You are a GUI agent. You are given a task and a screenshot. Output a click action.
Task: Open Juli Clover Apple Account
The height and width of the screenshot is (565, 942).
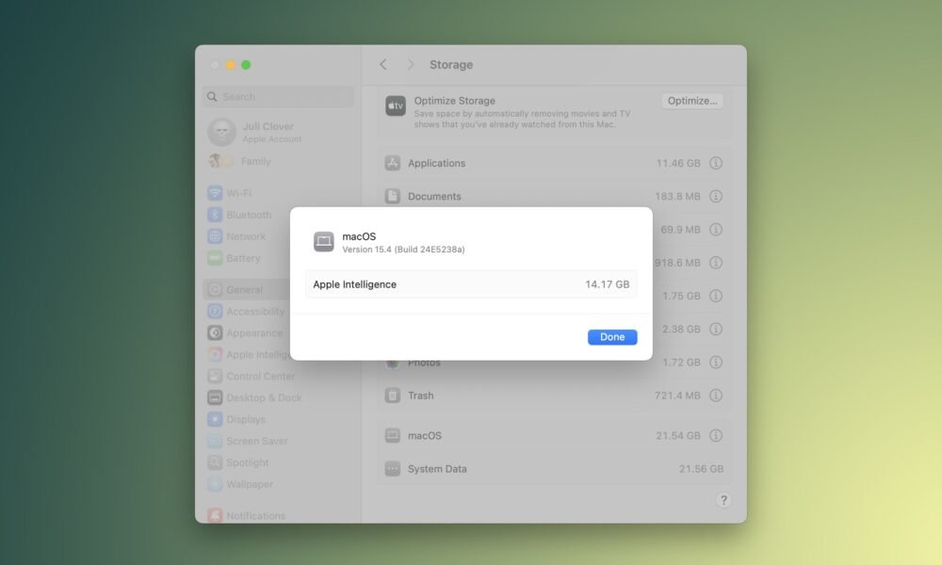268,132
